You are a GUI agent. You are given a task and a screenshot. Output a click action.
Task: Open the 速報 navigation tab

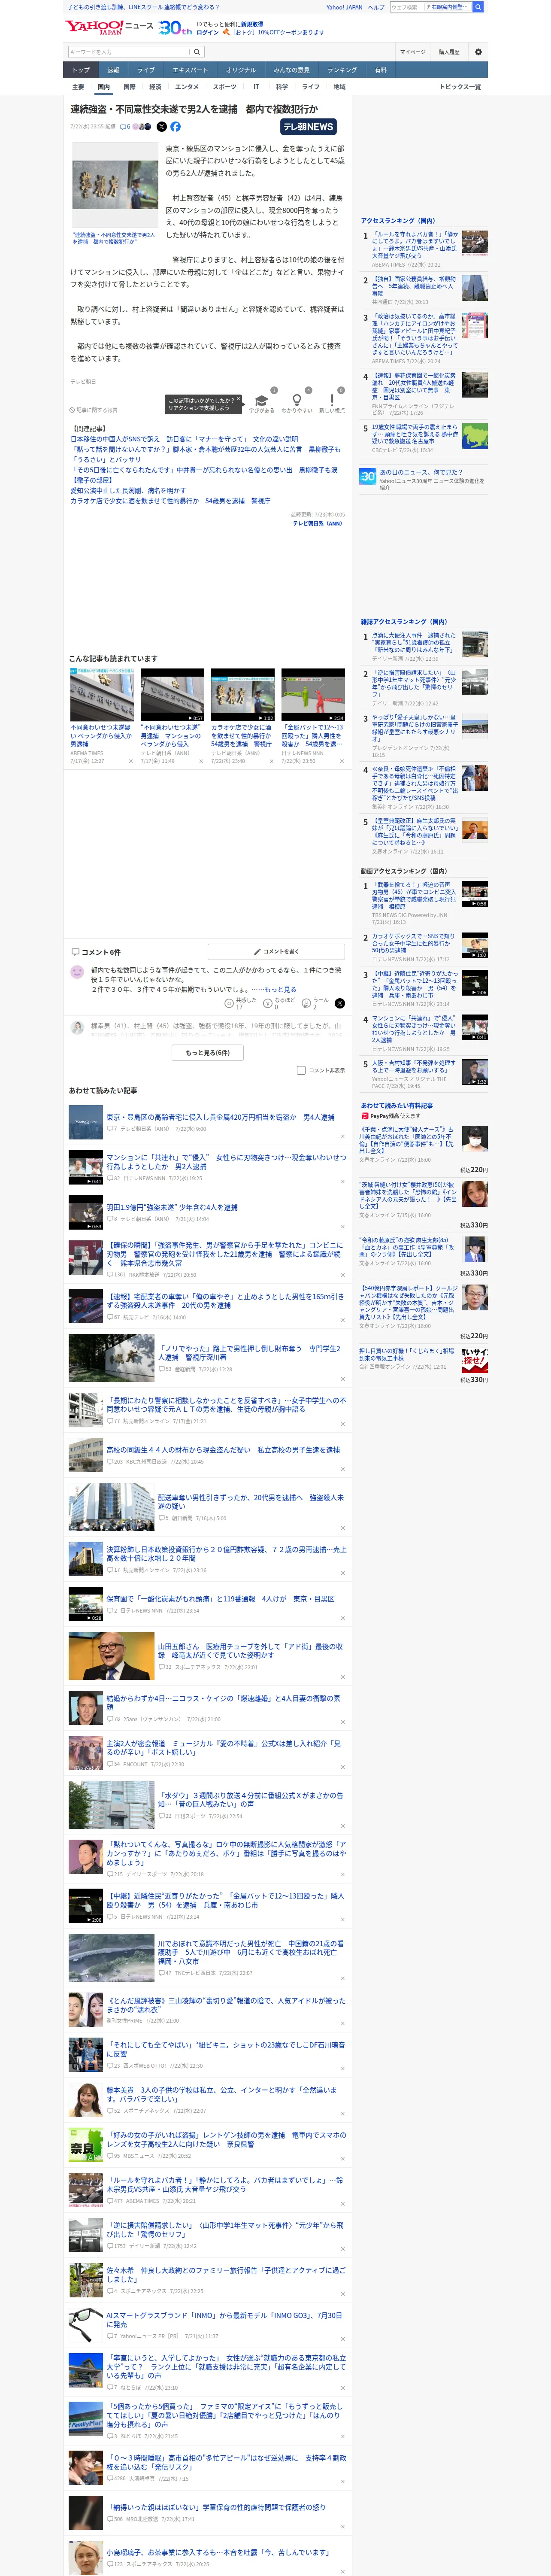coord(113,70)
